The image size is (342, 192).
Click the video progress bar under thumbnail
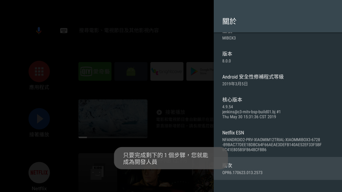[x=113, y=137]
